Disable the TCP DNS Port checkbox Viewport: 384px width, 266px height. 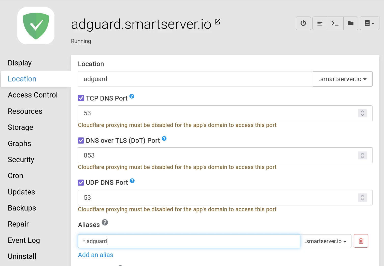[81, 98]
